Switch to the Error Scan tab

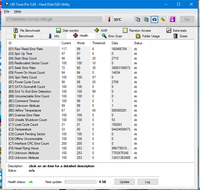tap(112, 36)
